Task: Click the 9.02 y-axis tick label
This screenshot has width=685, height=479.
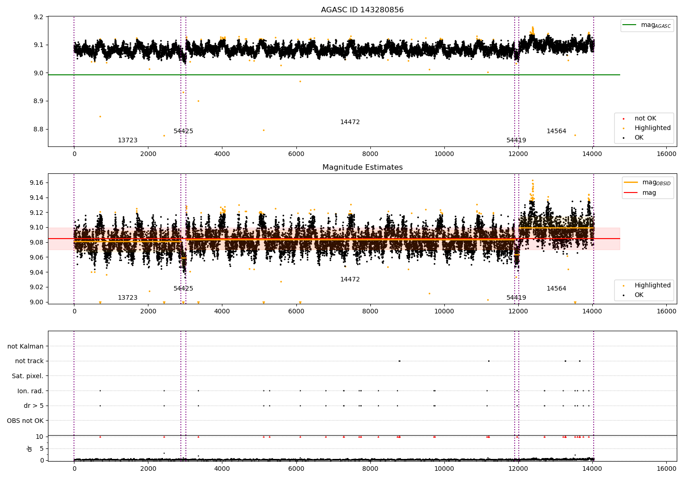Action: [x=37, y=287]
